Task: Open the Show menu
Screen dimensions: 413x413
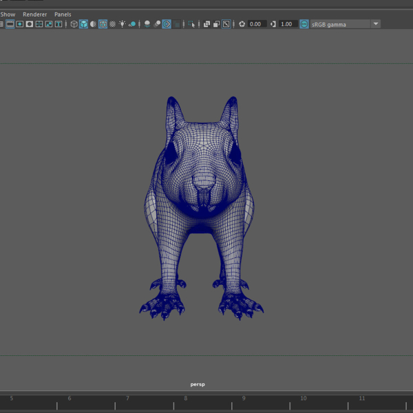Action: 8,14
